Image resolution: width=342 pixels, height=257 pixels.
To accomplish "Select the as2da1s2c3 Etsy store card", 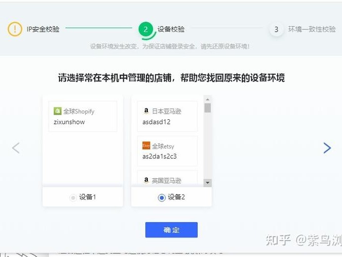I will 167,151.
